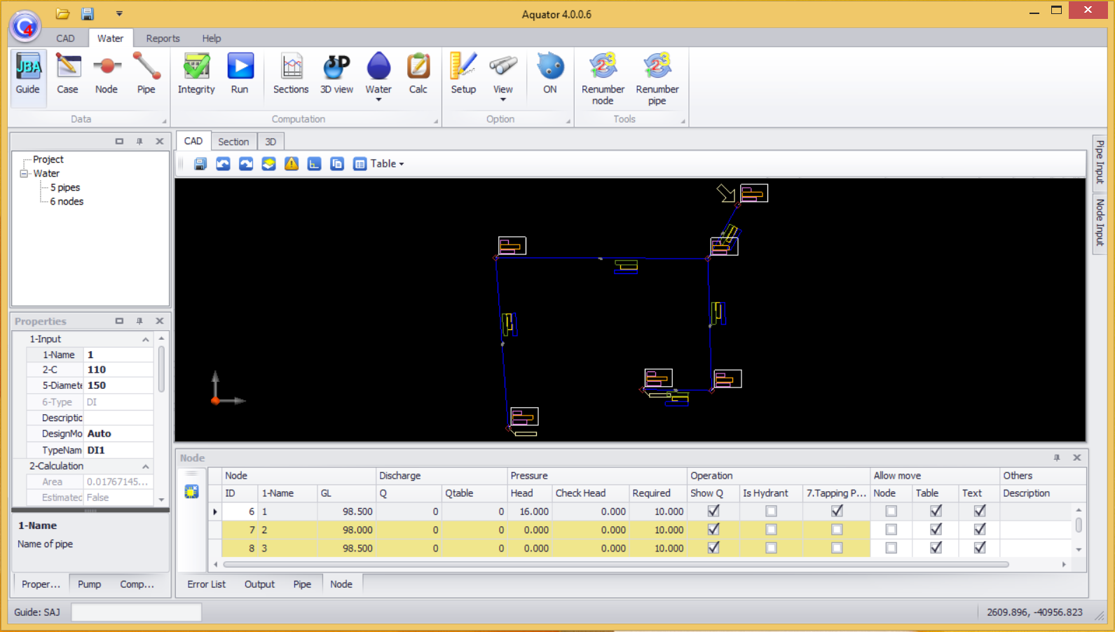Collapse the 1-Input property group

coord(146,339)
